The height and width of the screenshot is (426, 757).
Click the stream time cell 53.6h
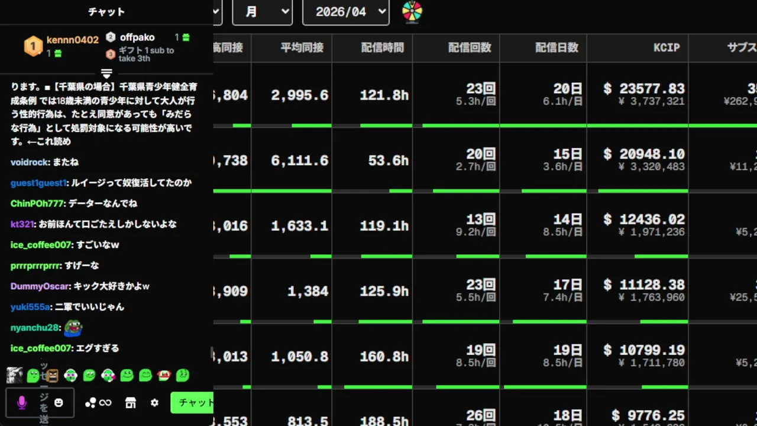(388, 161)
